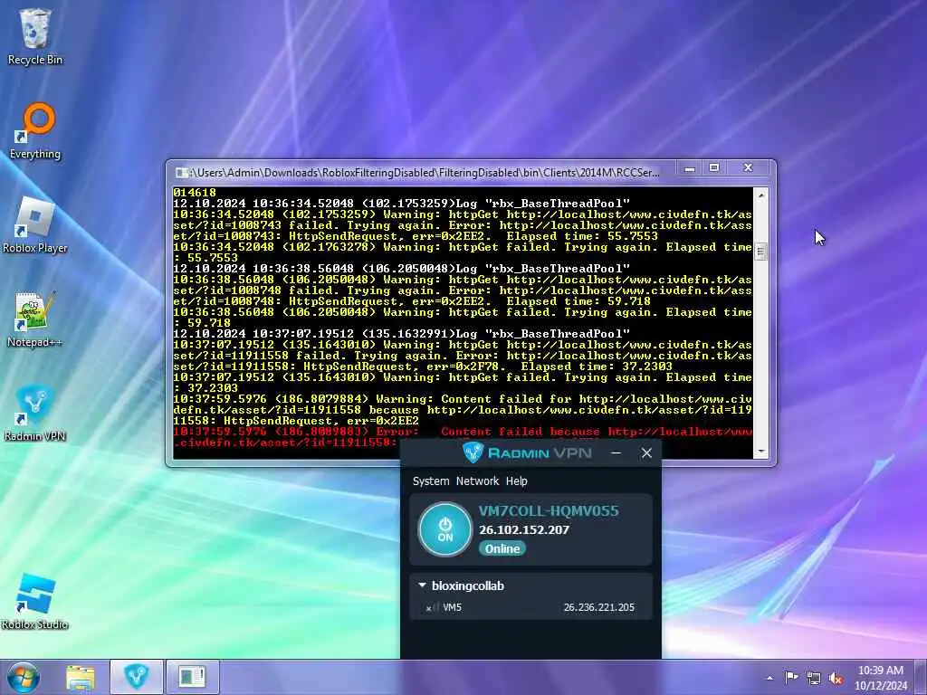
Task: Minimize the Radmin VPN window
Action: [x=616, y=453]
